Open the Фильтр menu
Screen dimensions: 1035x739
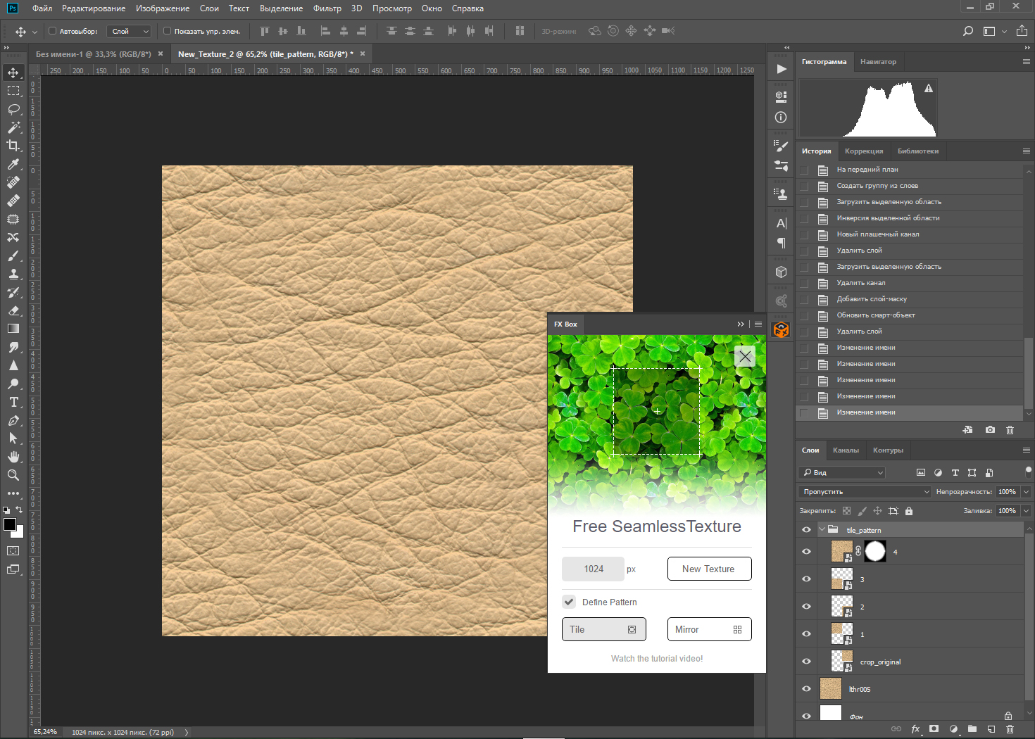click(327, 8)
